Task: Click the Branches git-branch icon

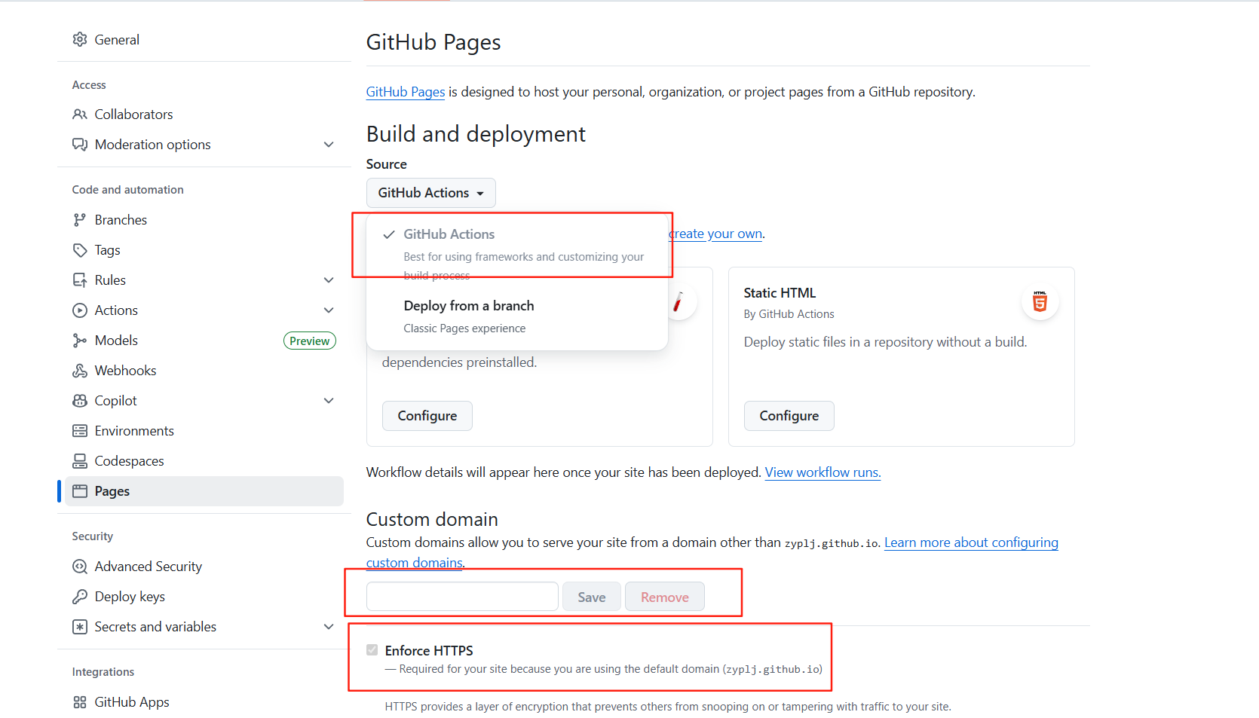Action: tap(79, 220)
